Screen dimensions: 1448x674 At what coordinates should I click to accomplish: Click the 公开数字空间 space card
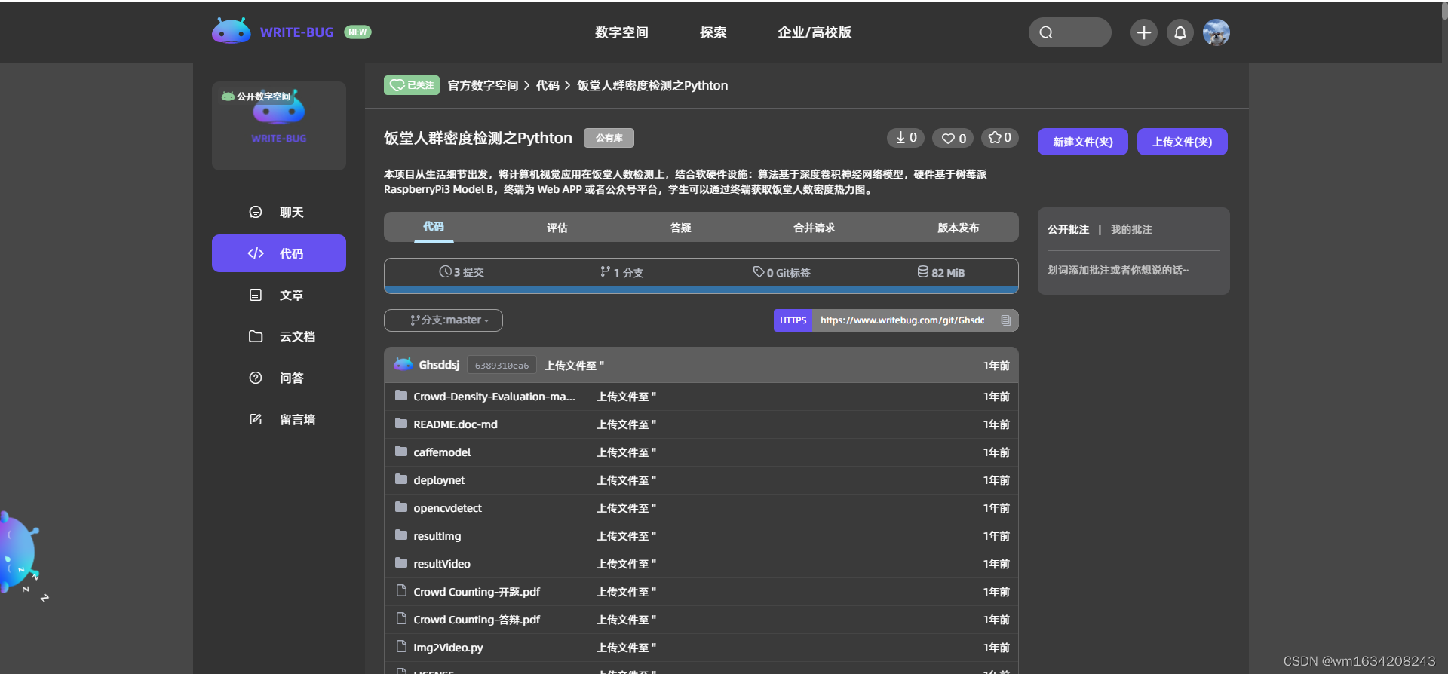(278, 125)
